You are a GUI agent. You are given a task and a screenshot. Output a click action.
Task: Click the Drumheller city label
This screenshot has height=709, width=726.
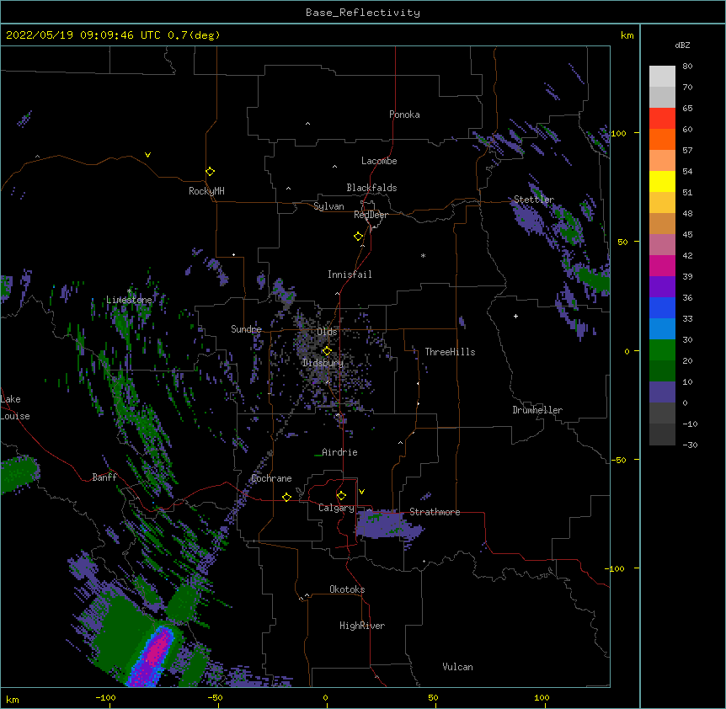[537, 410]
